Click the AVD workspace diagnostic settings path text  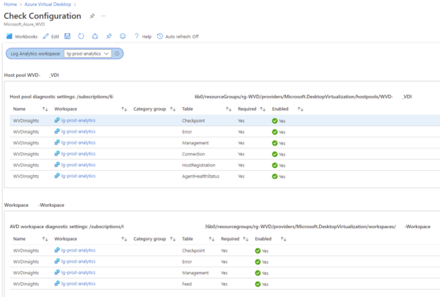220,227
